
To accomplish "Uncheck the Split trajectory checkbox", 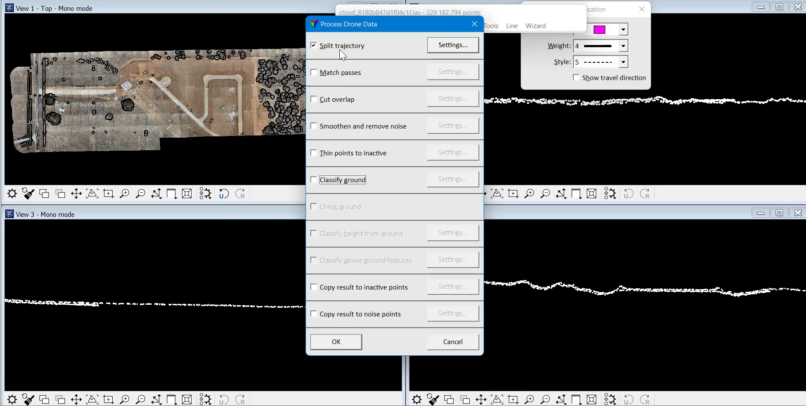I will coord(314,45).
